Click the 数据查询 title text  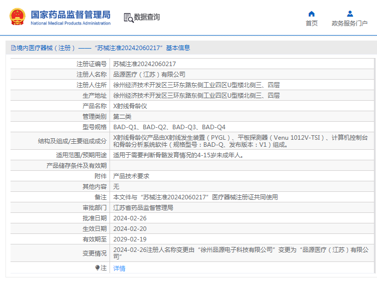pyautogui.click(x=146, y=17)
